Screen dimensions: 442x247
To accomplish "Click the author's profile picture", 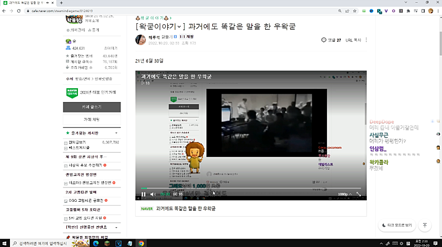I will pyautogui.click(x=140, y=40).
